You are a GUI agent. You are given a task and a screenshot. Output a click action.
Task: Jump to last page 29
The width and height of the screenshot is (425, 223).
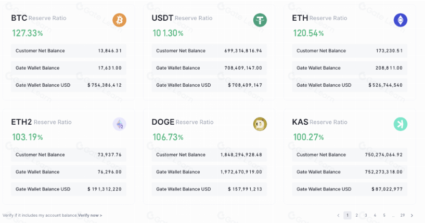click(x=403, y=215)
